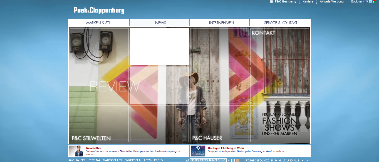Viewport: 379px width, 162px height.
Task: Select the tan background color swatch
Action: click(x=237, y=160)
